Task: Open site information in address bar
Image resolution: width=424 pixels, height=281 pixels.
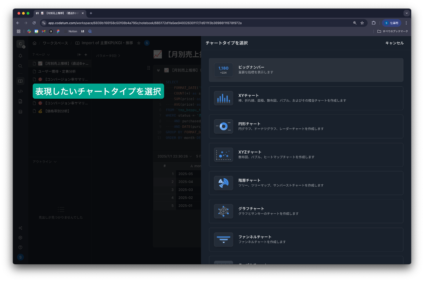Action: pyautogui.click(x=44, y=23)
